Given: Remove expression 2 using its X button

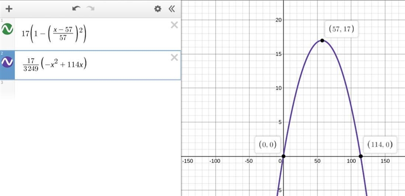Looking at the screenshot, I should (174, 58).
